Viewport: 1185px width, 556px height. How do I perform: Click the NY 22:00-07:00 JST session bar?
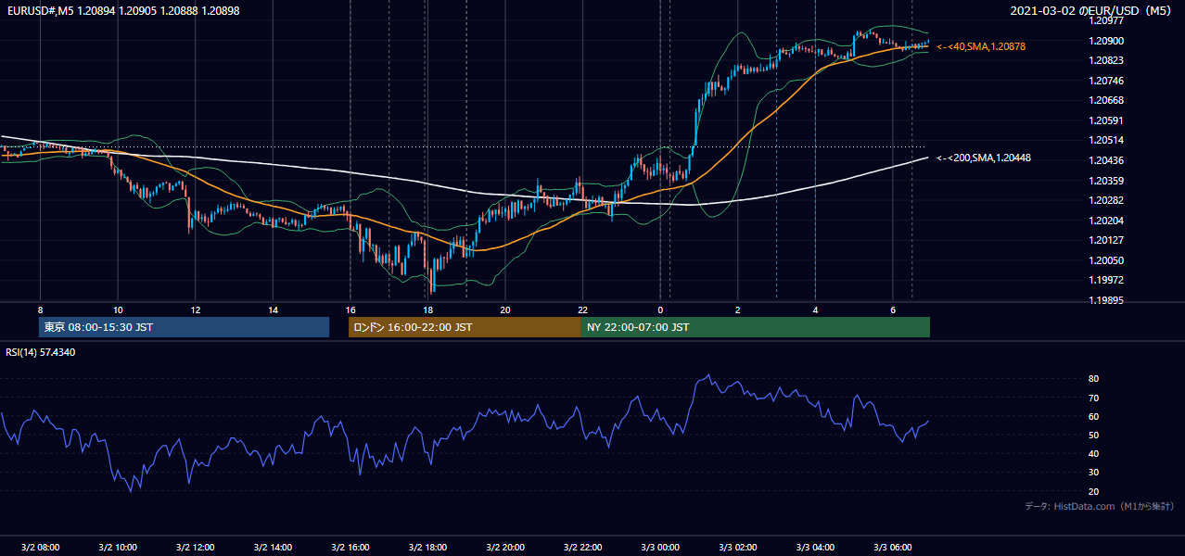pos(755,327)
